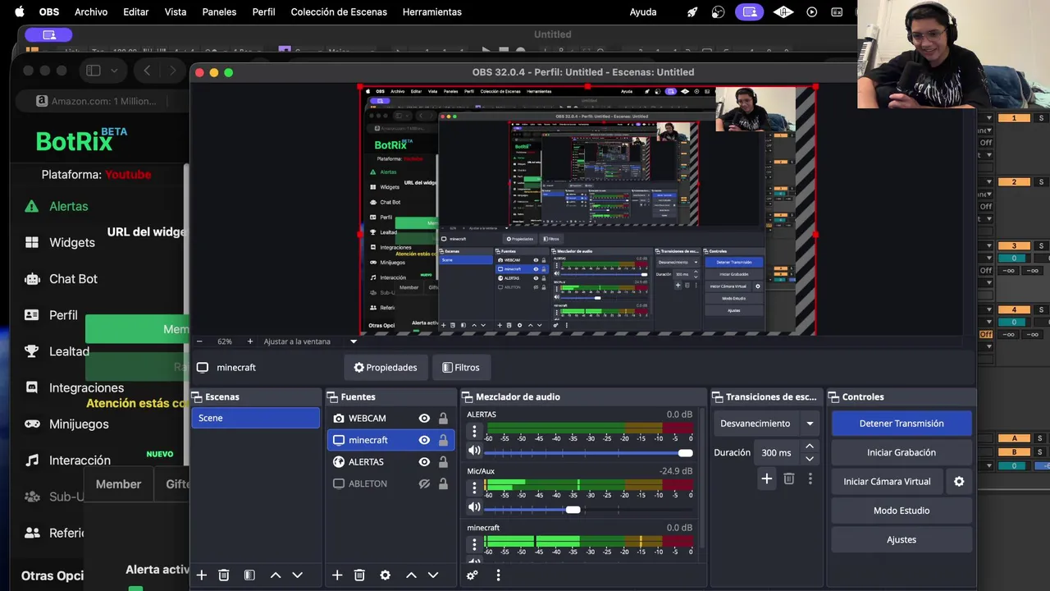
Task: Zoom out preview with minus icon
Action: click(199, 341)
